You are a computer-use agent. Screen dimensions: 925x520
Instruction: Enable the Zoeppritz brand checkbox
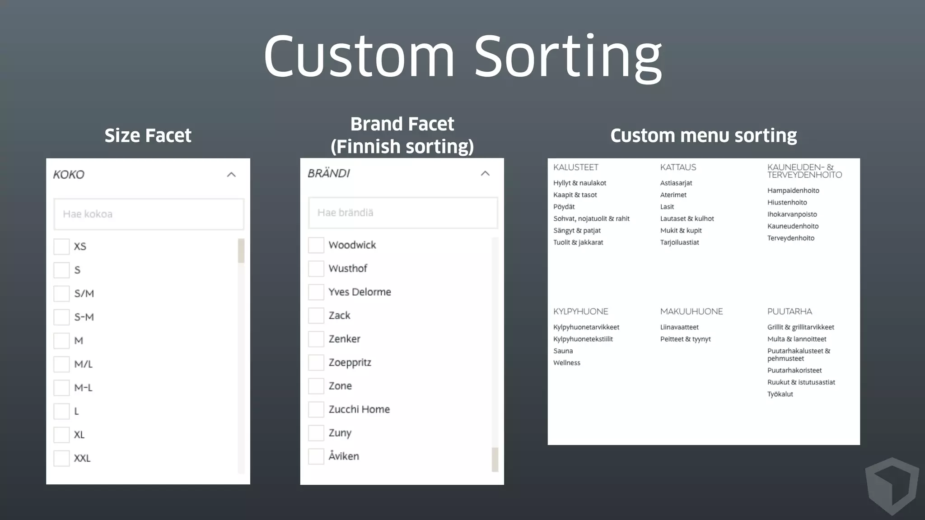point(316,362)
